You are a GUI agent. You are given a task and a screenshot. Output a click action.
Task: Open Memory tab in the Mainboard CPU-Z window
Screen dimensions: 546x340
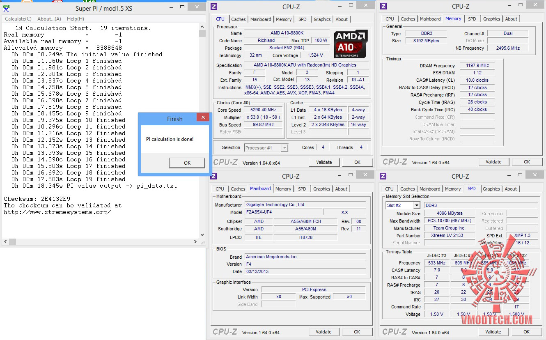[283, 189]
